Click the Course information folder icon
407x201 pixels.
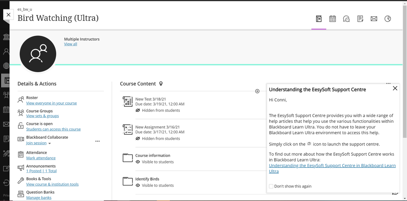click(x=128, y=158)
